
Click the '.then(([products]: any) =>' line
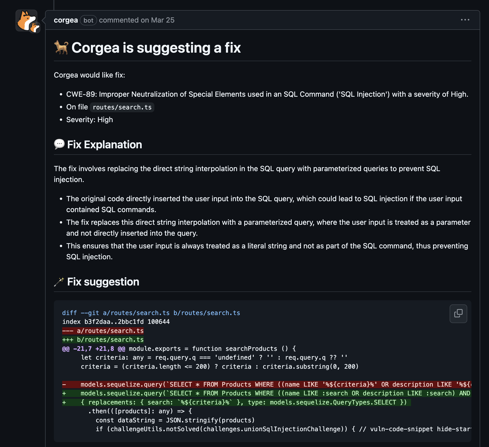pyautogui.click(x=140, y=411)
